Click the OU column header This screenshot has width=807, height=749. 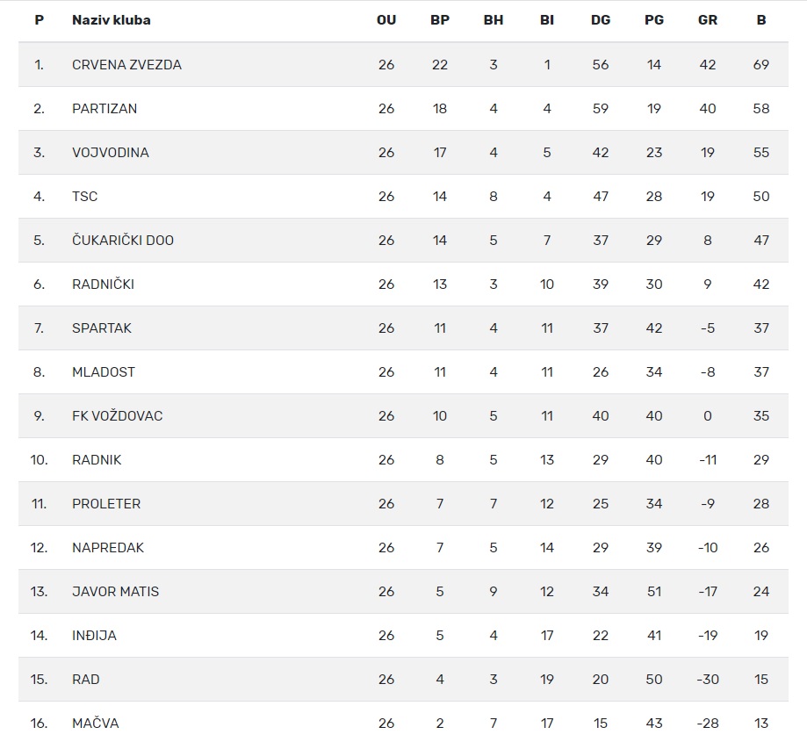pos(386,20)
